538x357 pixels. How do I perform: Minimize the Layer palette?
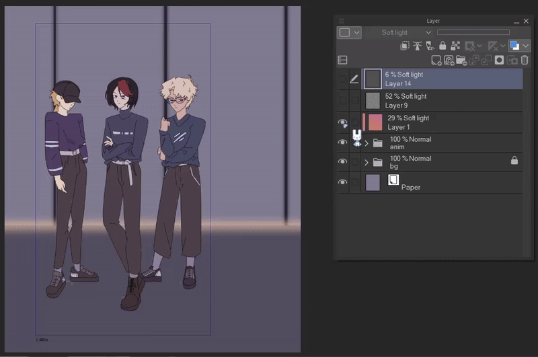point(516,22)
